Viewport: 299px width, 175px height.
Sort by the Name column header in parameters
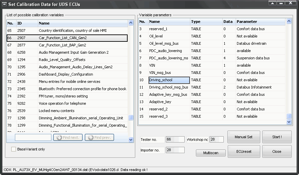(169, 22)
